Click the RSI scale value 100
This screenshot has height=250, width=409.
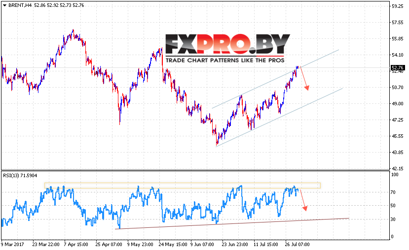(x=395, y=175)
